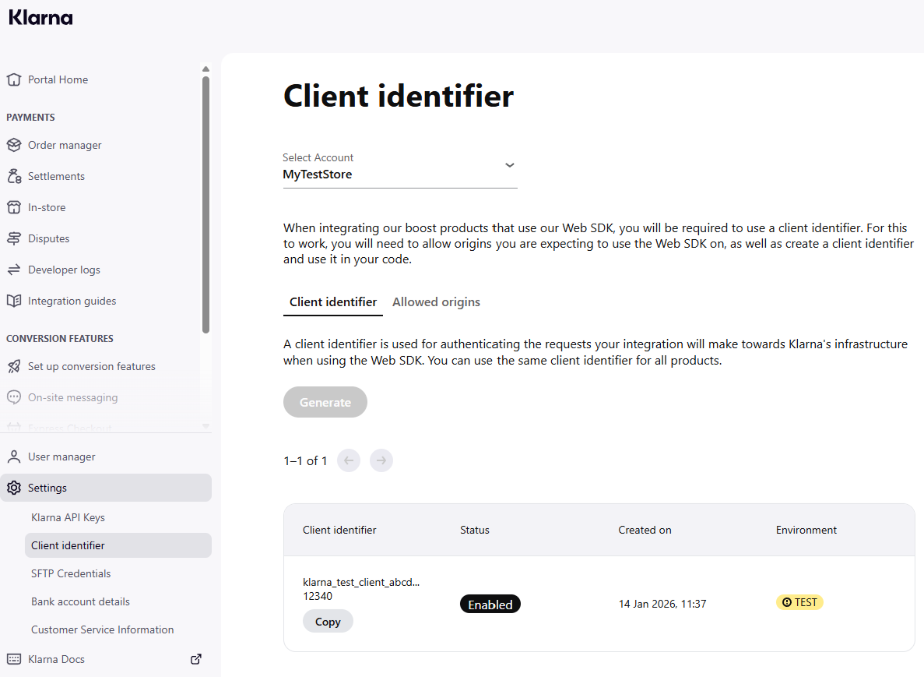Click the 'Environment' column header
The image size is (924, 677).
click(x=806, y=531)
